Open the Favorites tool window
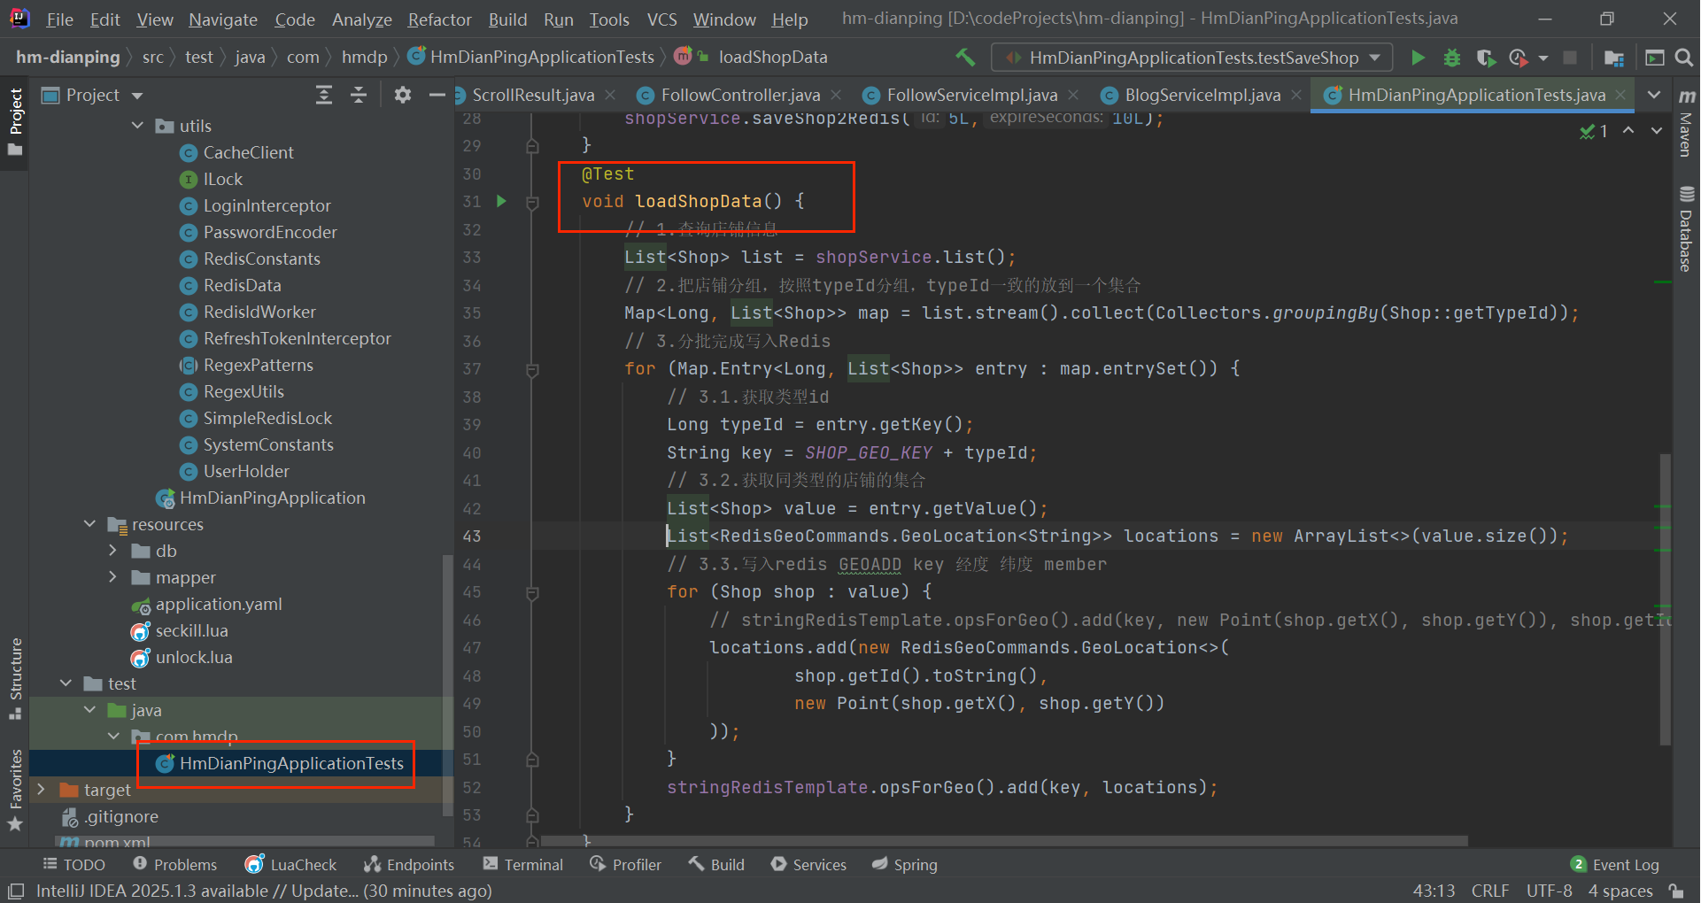This screenshot has height=903, width=1701. 15,791
